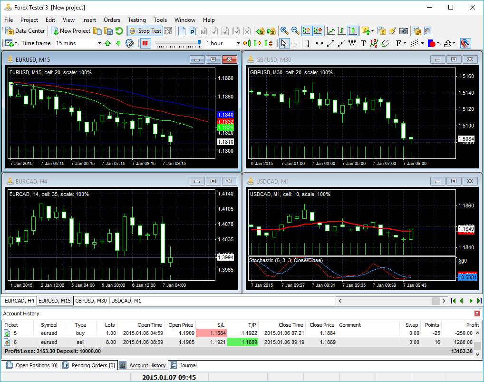Select the W polyline tool
Image resolution: width=484 pixels, height=382 pixels.
pyautogui.click(x=352, y=43)
